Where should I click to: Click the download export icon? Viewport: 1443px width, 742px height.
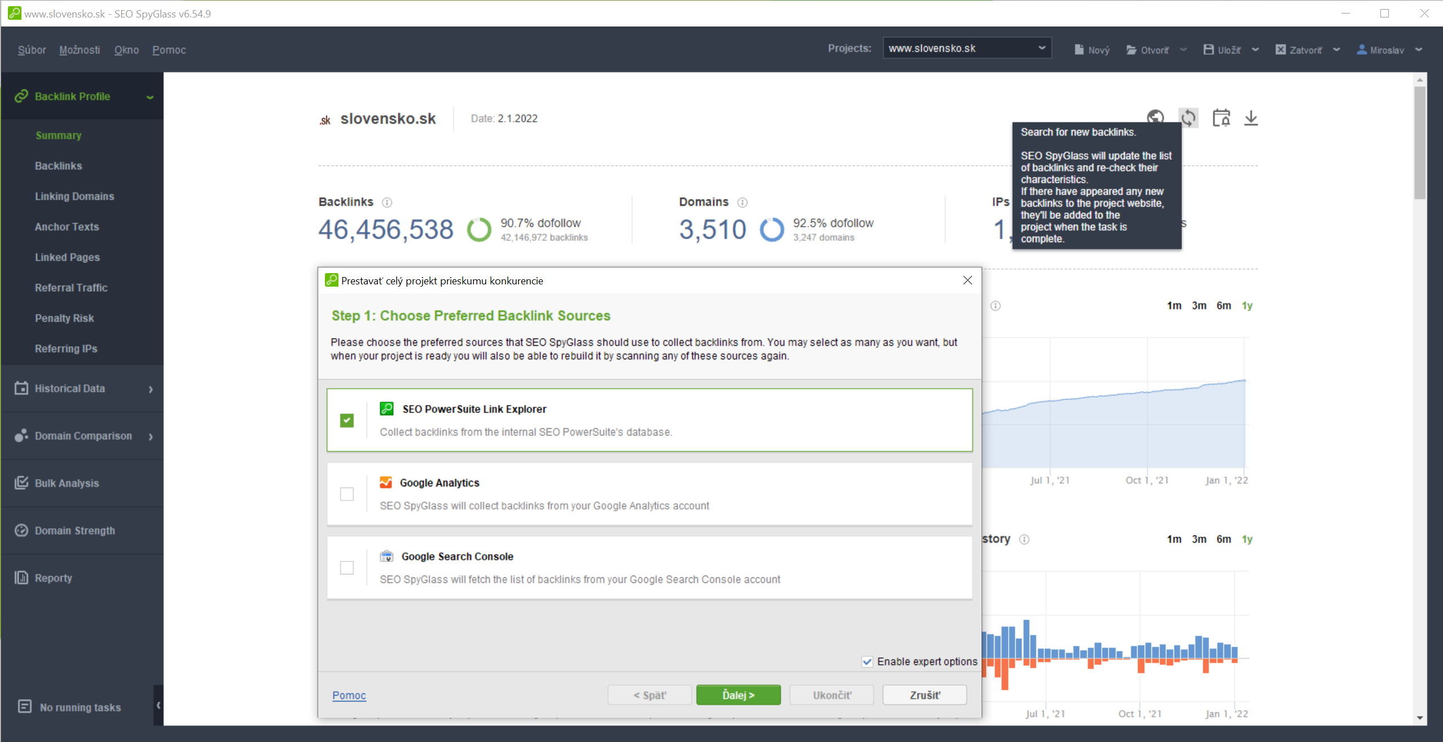click(1251, 118)
